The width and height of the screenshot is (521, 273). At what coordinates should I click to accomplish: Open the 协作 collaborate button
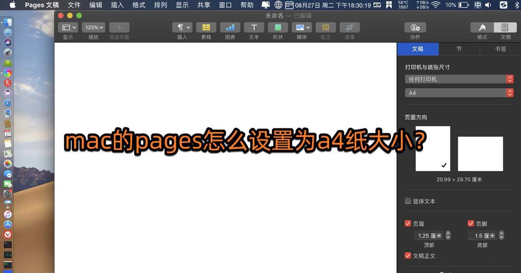[415, 28]
